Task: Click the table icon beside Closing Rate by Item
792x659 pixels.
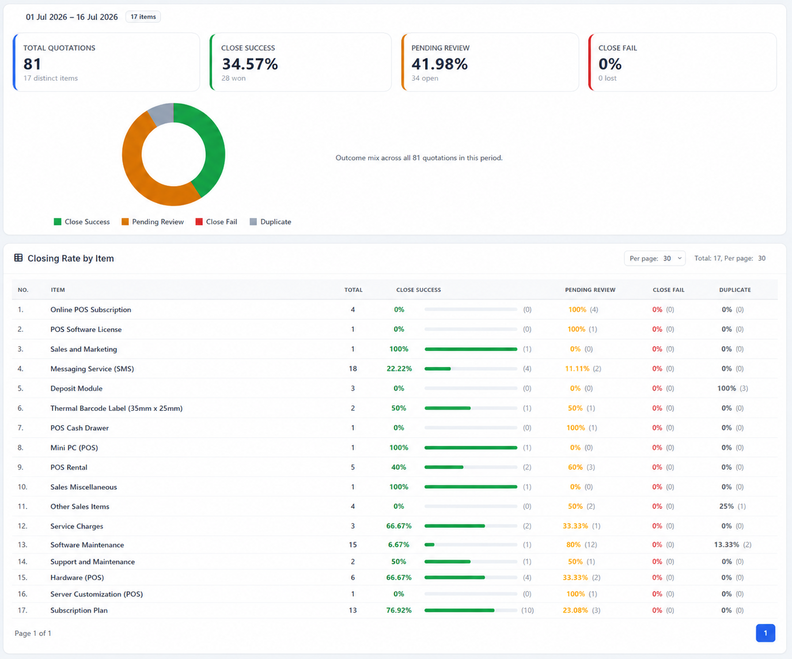Action: pyautogui.click(x=18, y=258)
